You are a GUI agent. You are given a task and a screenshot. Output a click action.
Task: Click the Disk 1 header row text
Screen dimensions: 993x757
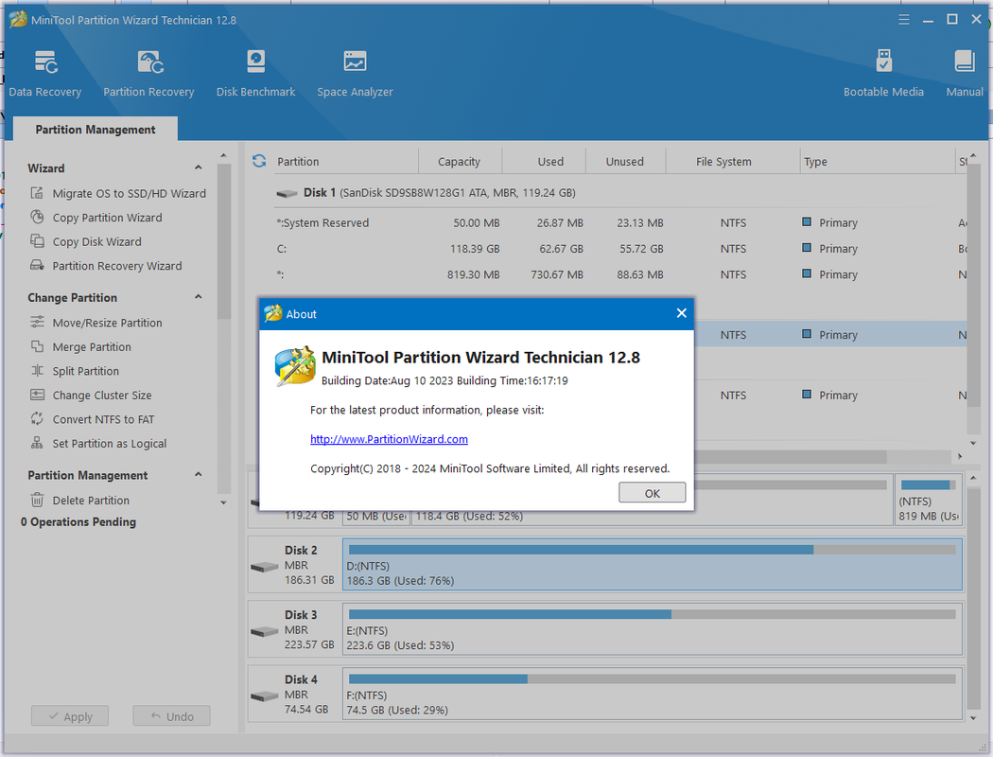click(x=440, y=193)
